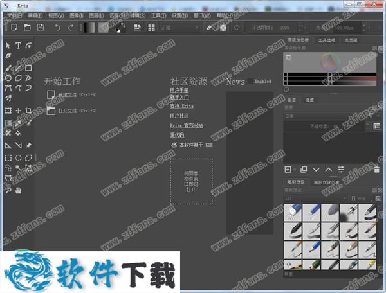The image size is (386, 293).
Task: Click the Save document toolbar icon
Action: click(x=41, y=27)
